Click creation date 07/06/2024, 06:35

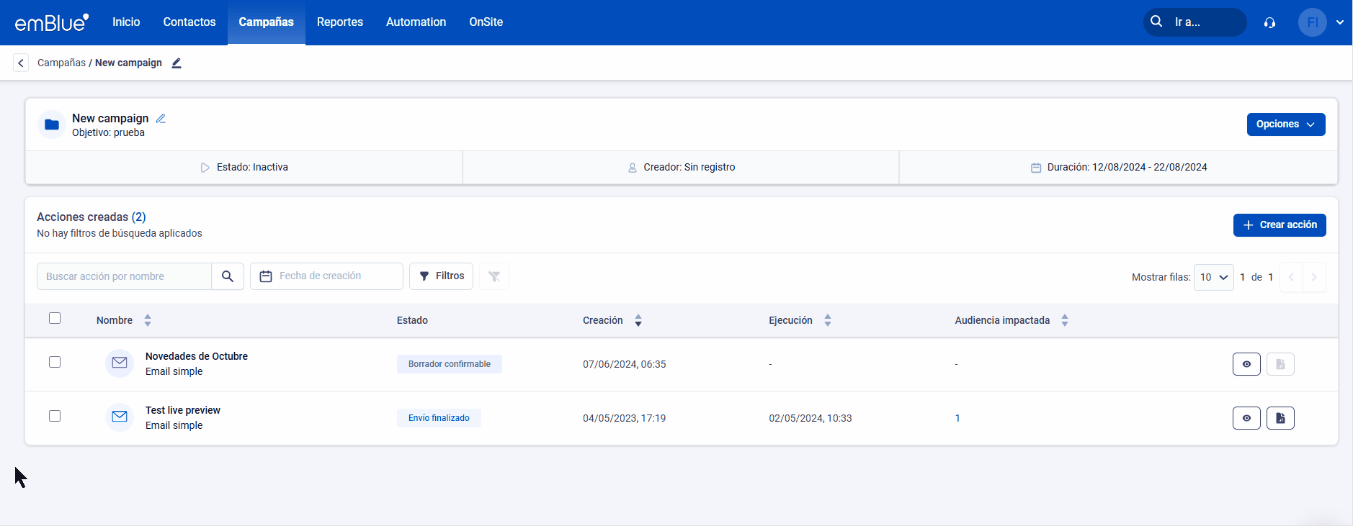(625, 364)
